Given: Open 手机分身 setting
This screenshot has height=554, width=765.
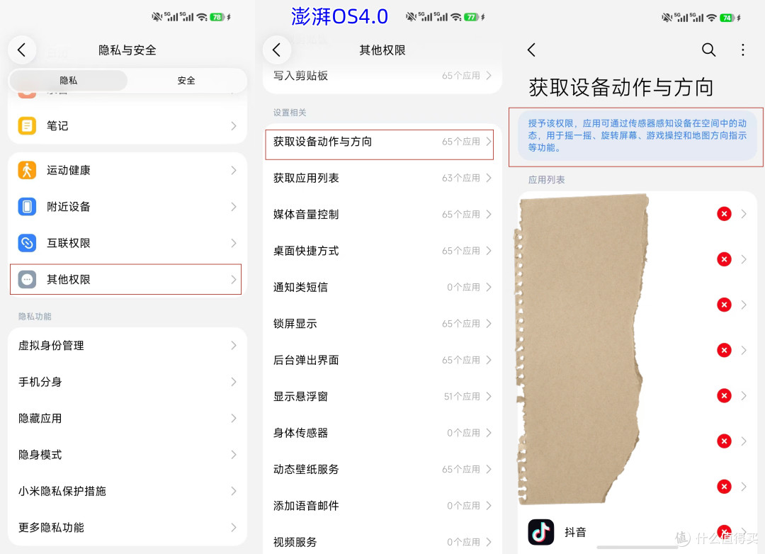Looking at the screenshot, I should coord(127,382).
